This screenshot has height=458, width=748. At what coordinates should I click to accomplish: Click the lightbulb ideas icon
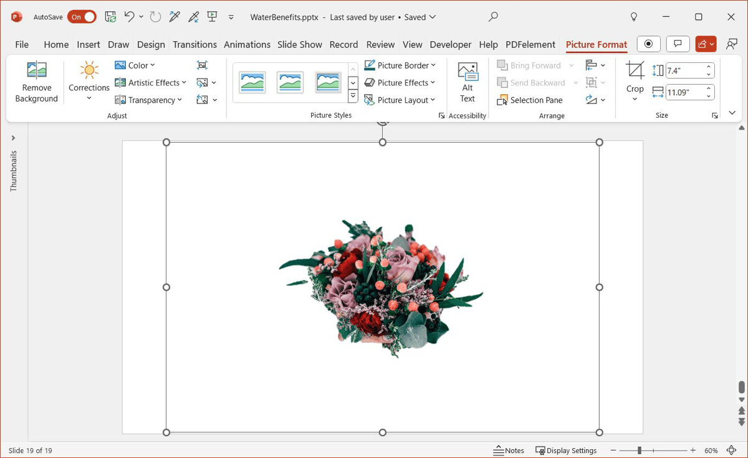634,17
